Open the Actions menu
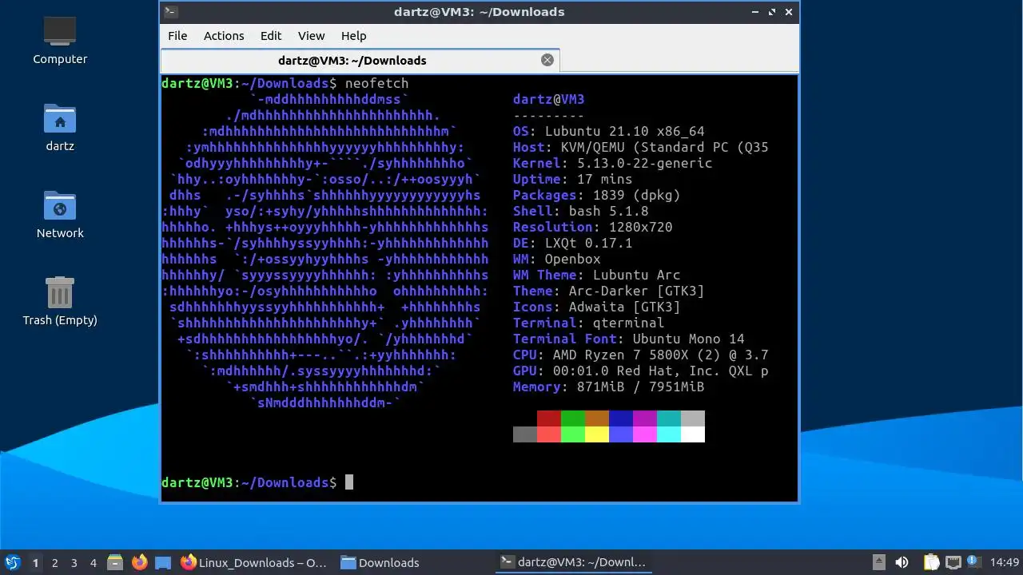 [x=224, y=35]
